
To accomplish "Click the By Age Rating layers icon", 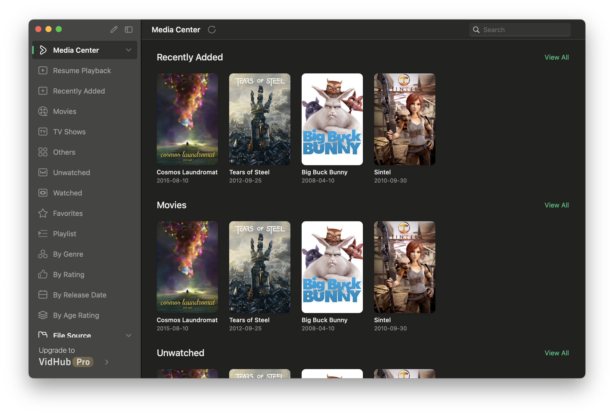I will [x=43, y=315].
